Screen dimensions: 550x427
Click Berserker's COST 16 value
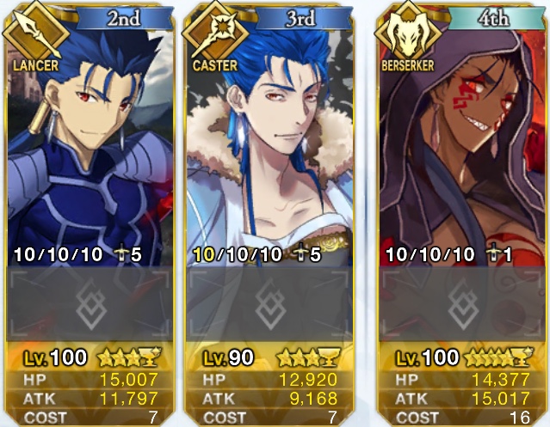coord(519,418)
